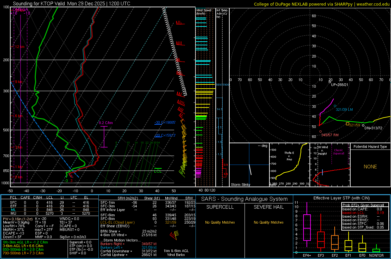Screen dimensions: 391x259
Task: Click the Bunkers Right = 349/57 kt line
Action: click(129, 244)
